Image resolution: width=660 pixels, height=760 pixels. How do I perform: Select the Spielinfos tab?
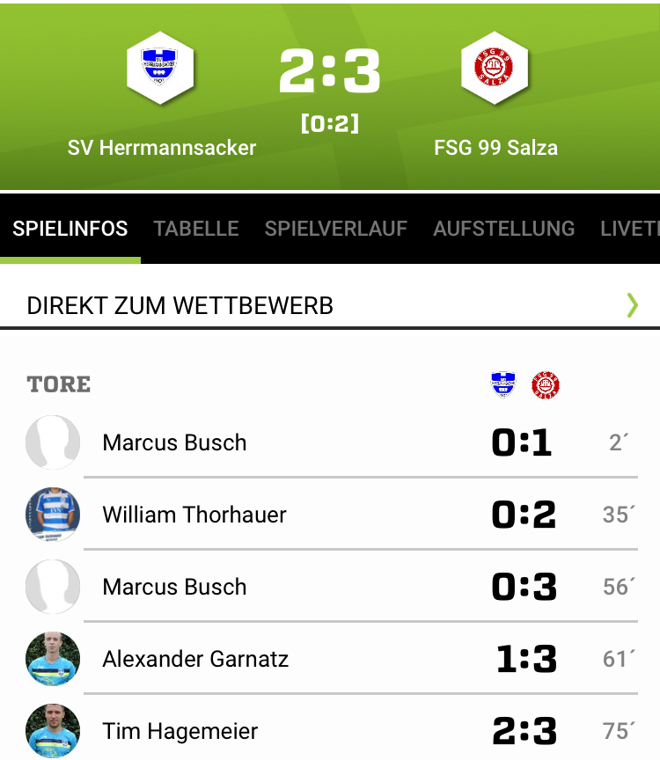[70, 229]
